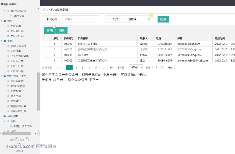Collapse the 角色 node arrow
The height and width of the screenshot is (154, 235).
(5, 121)
